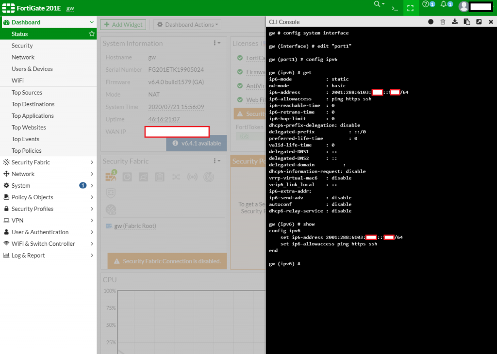The height and width of the screenshot is (354, 497).
Task: Click the System Time value link
Action: click(x=176, y=107)
